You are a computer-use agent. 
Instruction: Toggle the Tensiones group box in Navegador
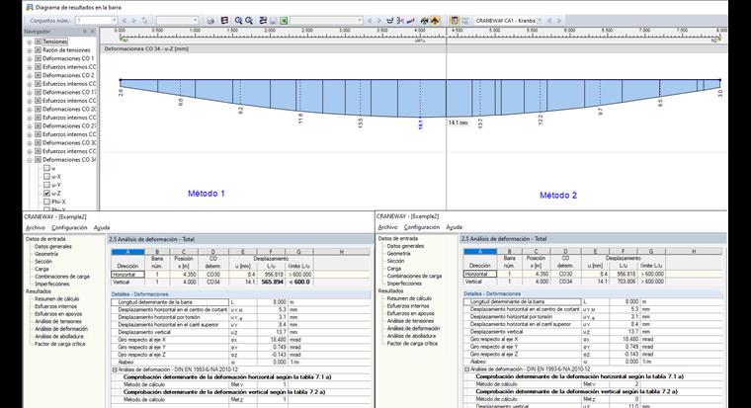pos(38,41)
